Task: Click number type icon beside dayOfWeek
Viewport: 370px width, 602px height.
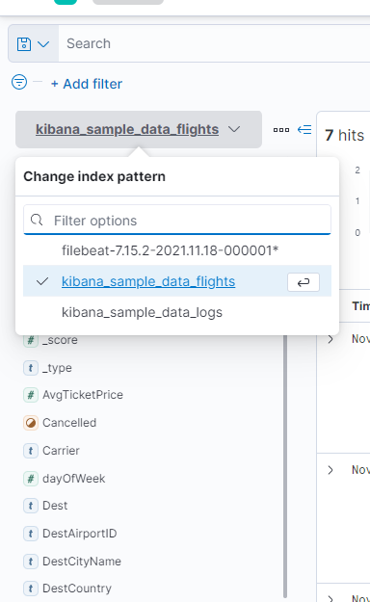Action: 31,479
